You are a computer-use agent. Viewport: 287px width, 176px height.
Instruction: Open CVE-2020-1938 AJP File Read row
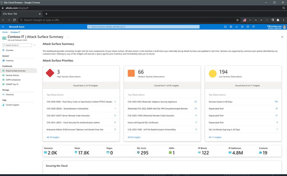point(162,129)
